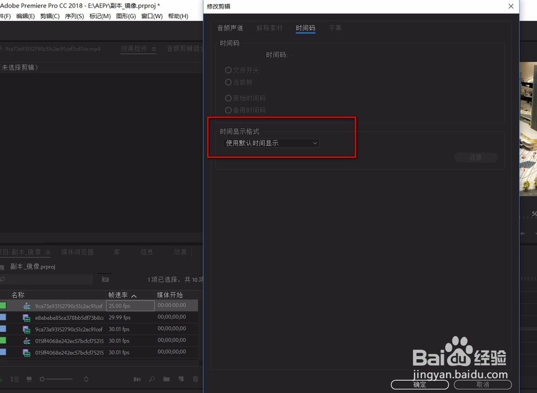Open the 图形(G) menu
This screenshot has height=393, width=537.
click(x=126, y=16)
